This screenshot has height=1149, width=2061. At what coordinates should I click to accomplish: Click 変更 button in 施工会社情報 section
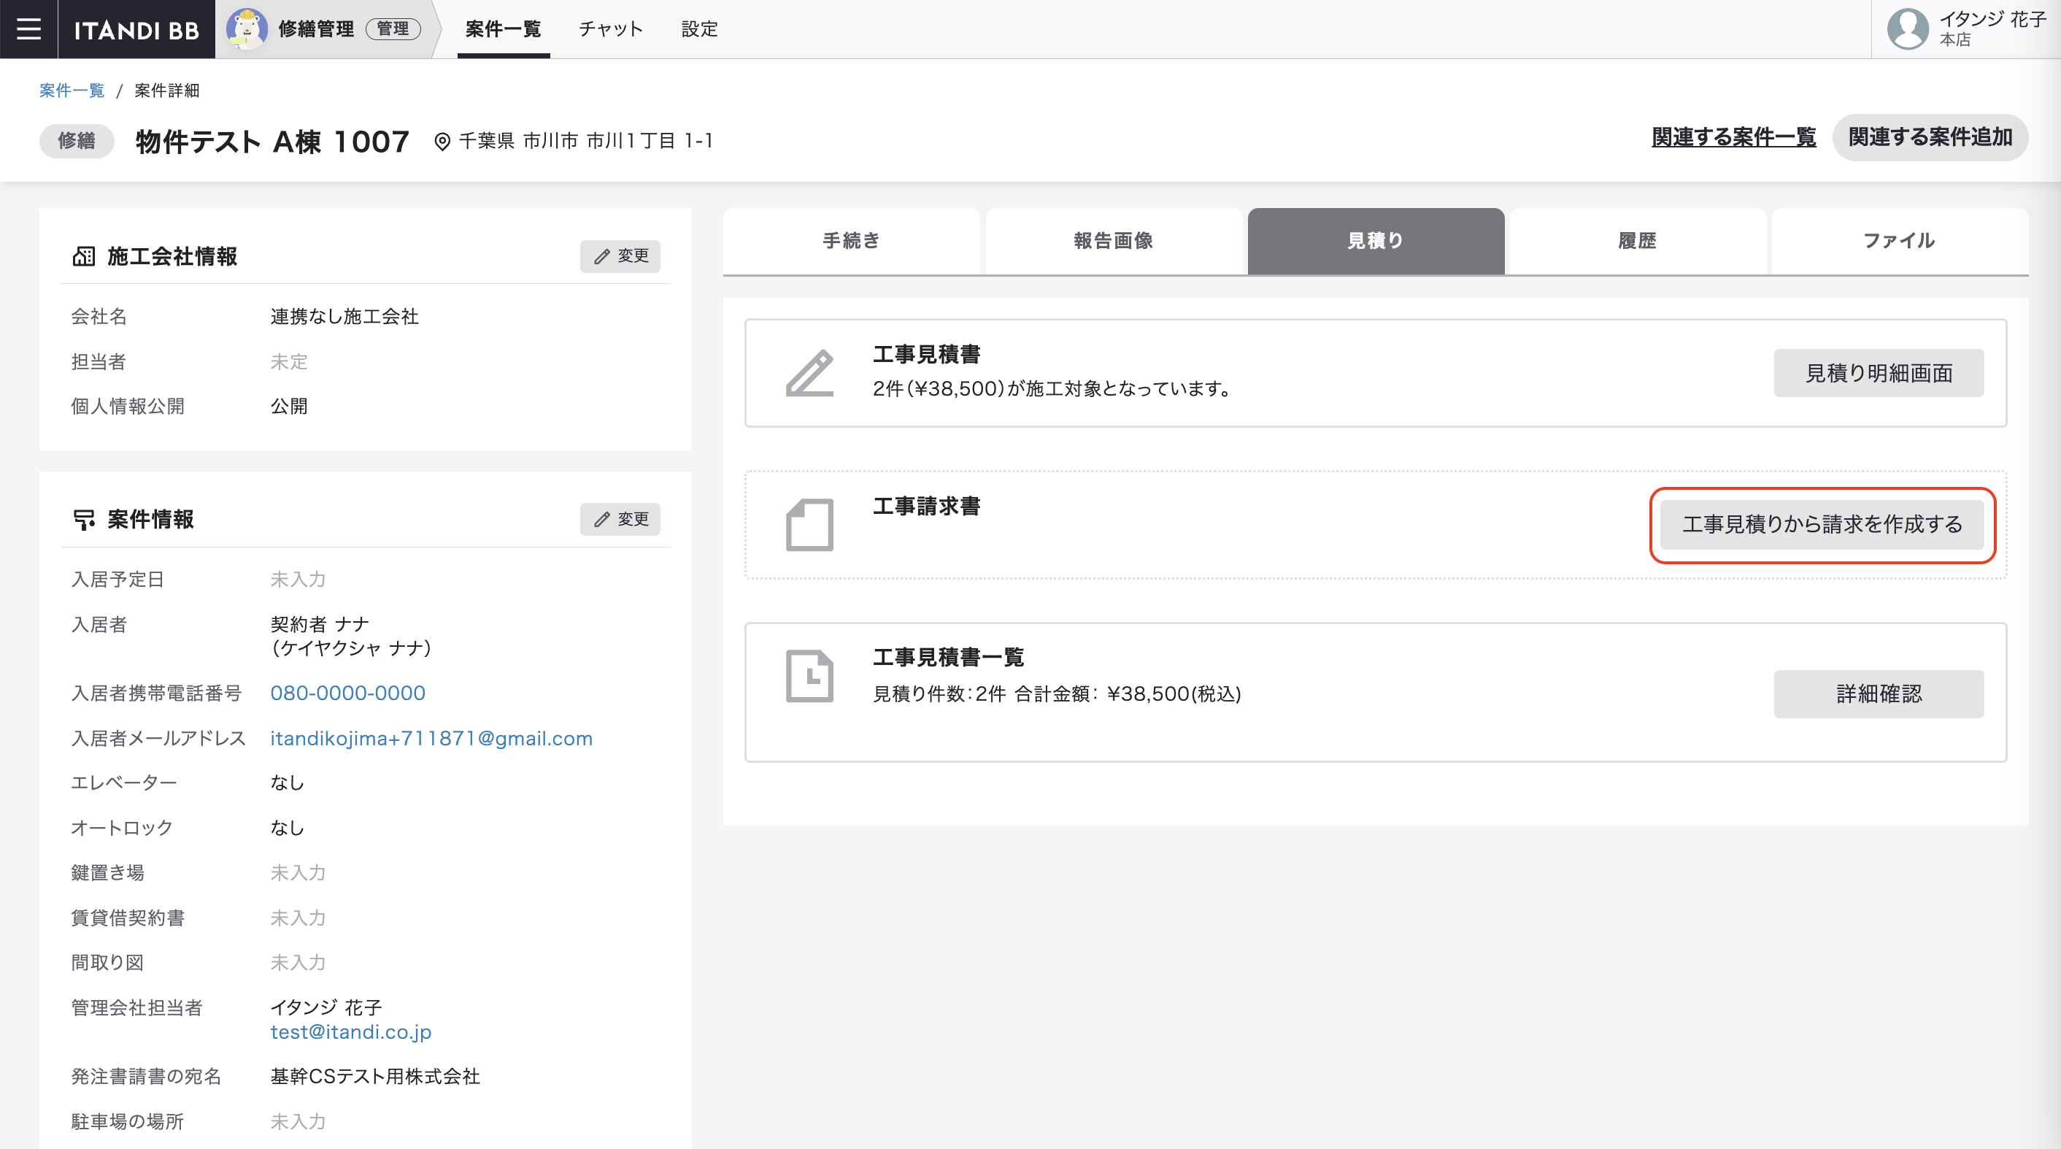pos(620,256)
